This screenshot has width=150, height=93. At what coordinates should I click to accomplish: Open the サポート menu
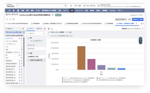[120, 10]
